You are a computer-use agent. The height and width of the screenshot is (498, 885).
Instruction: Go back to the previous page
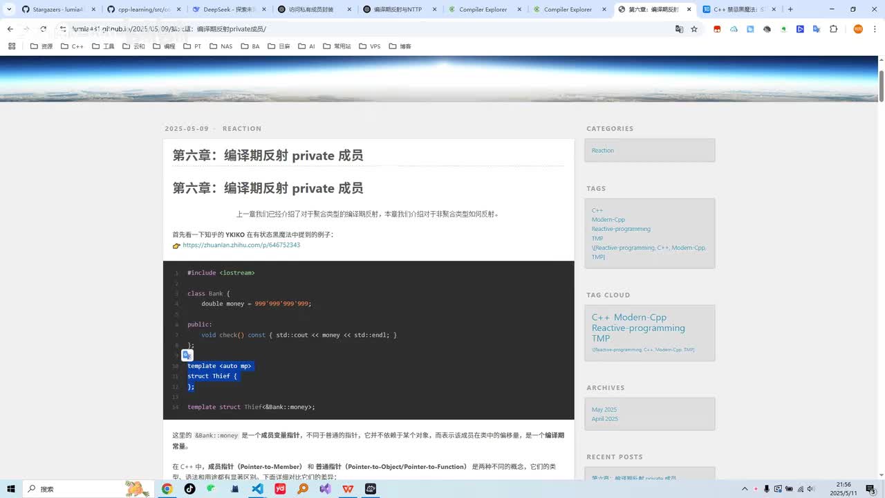(x=10, y=29)
